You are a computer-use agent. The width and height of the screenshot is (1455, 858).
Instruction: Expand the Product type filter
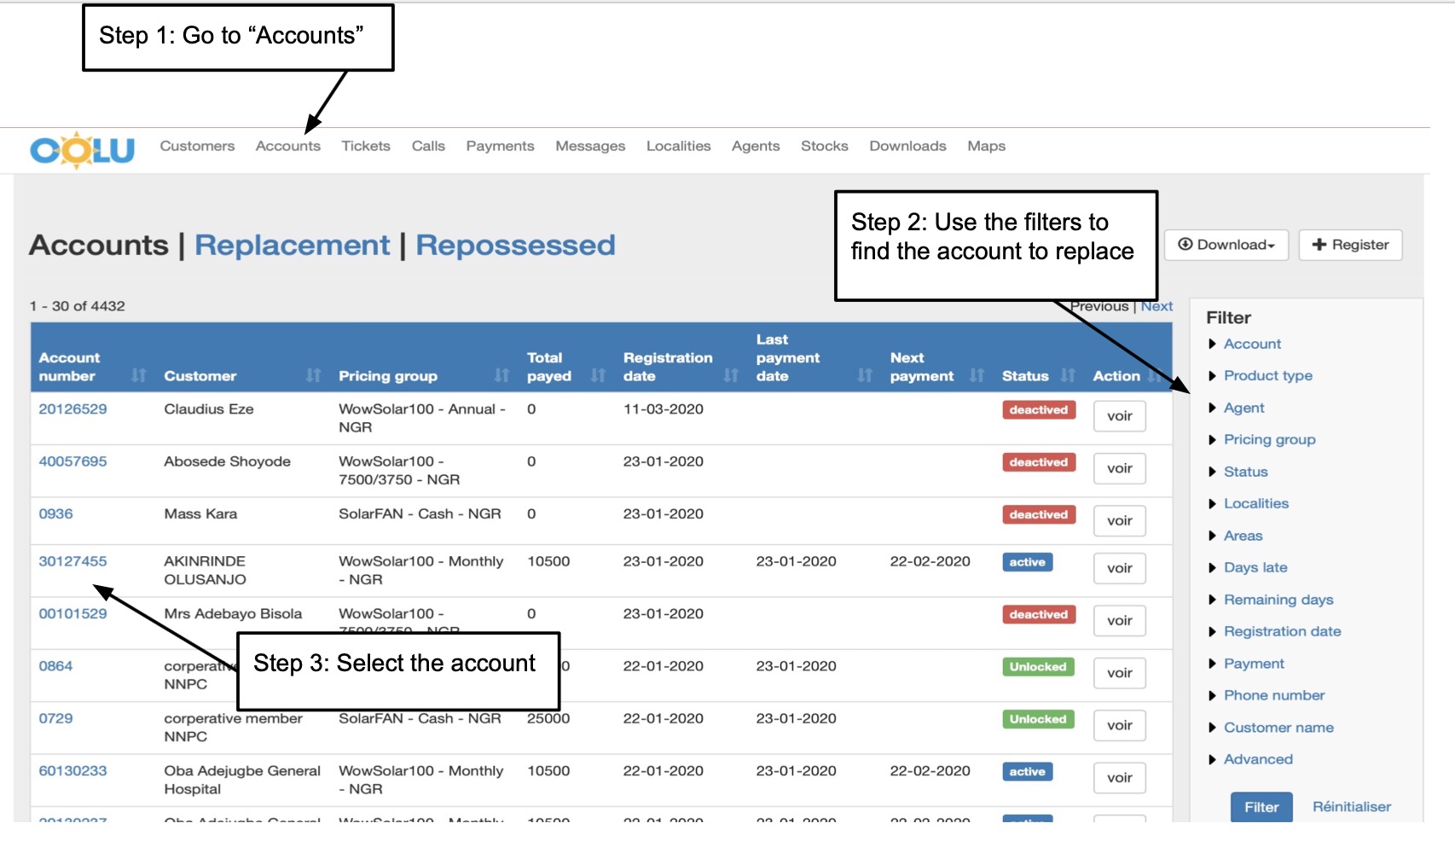click(1267, 375)
